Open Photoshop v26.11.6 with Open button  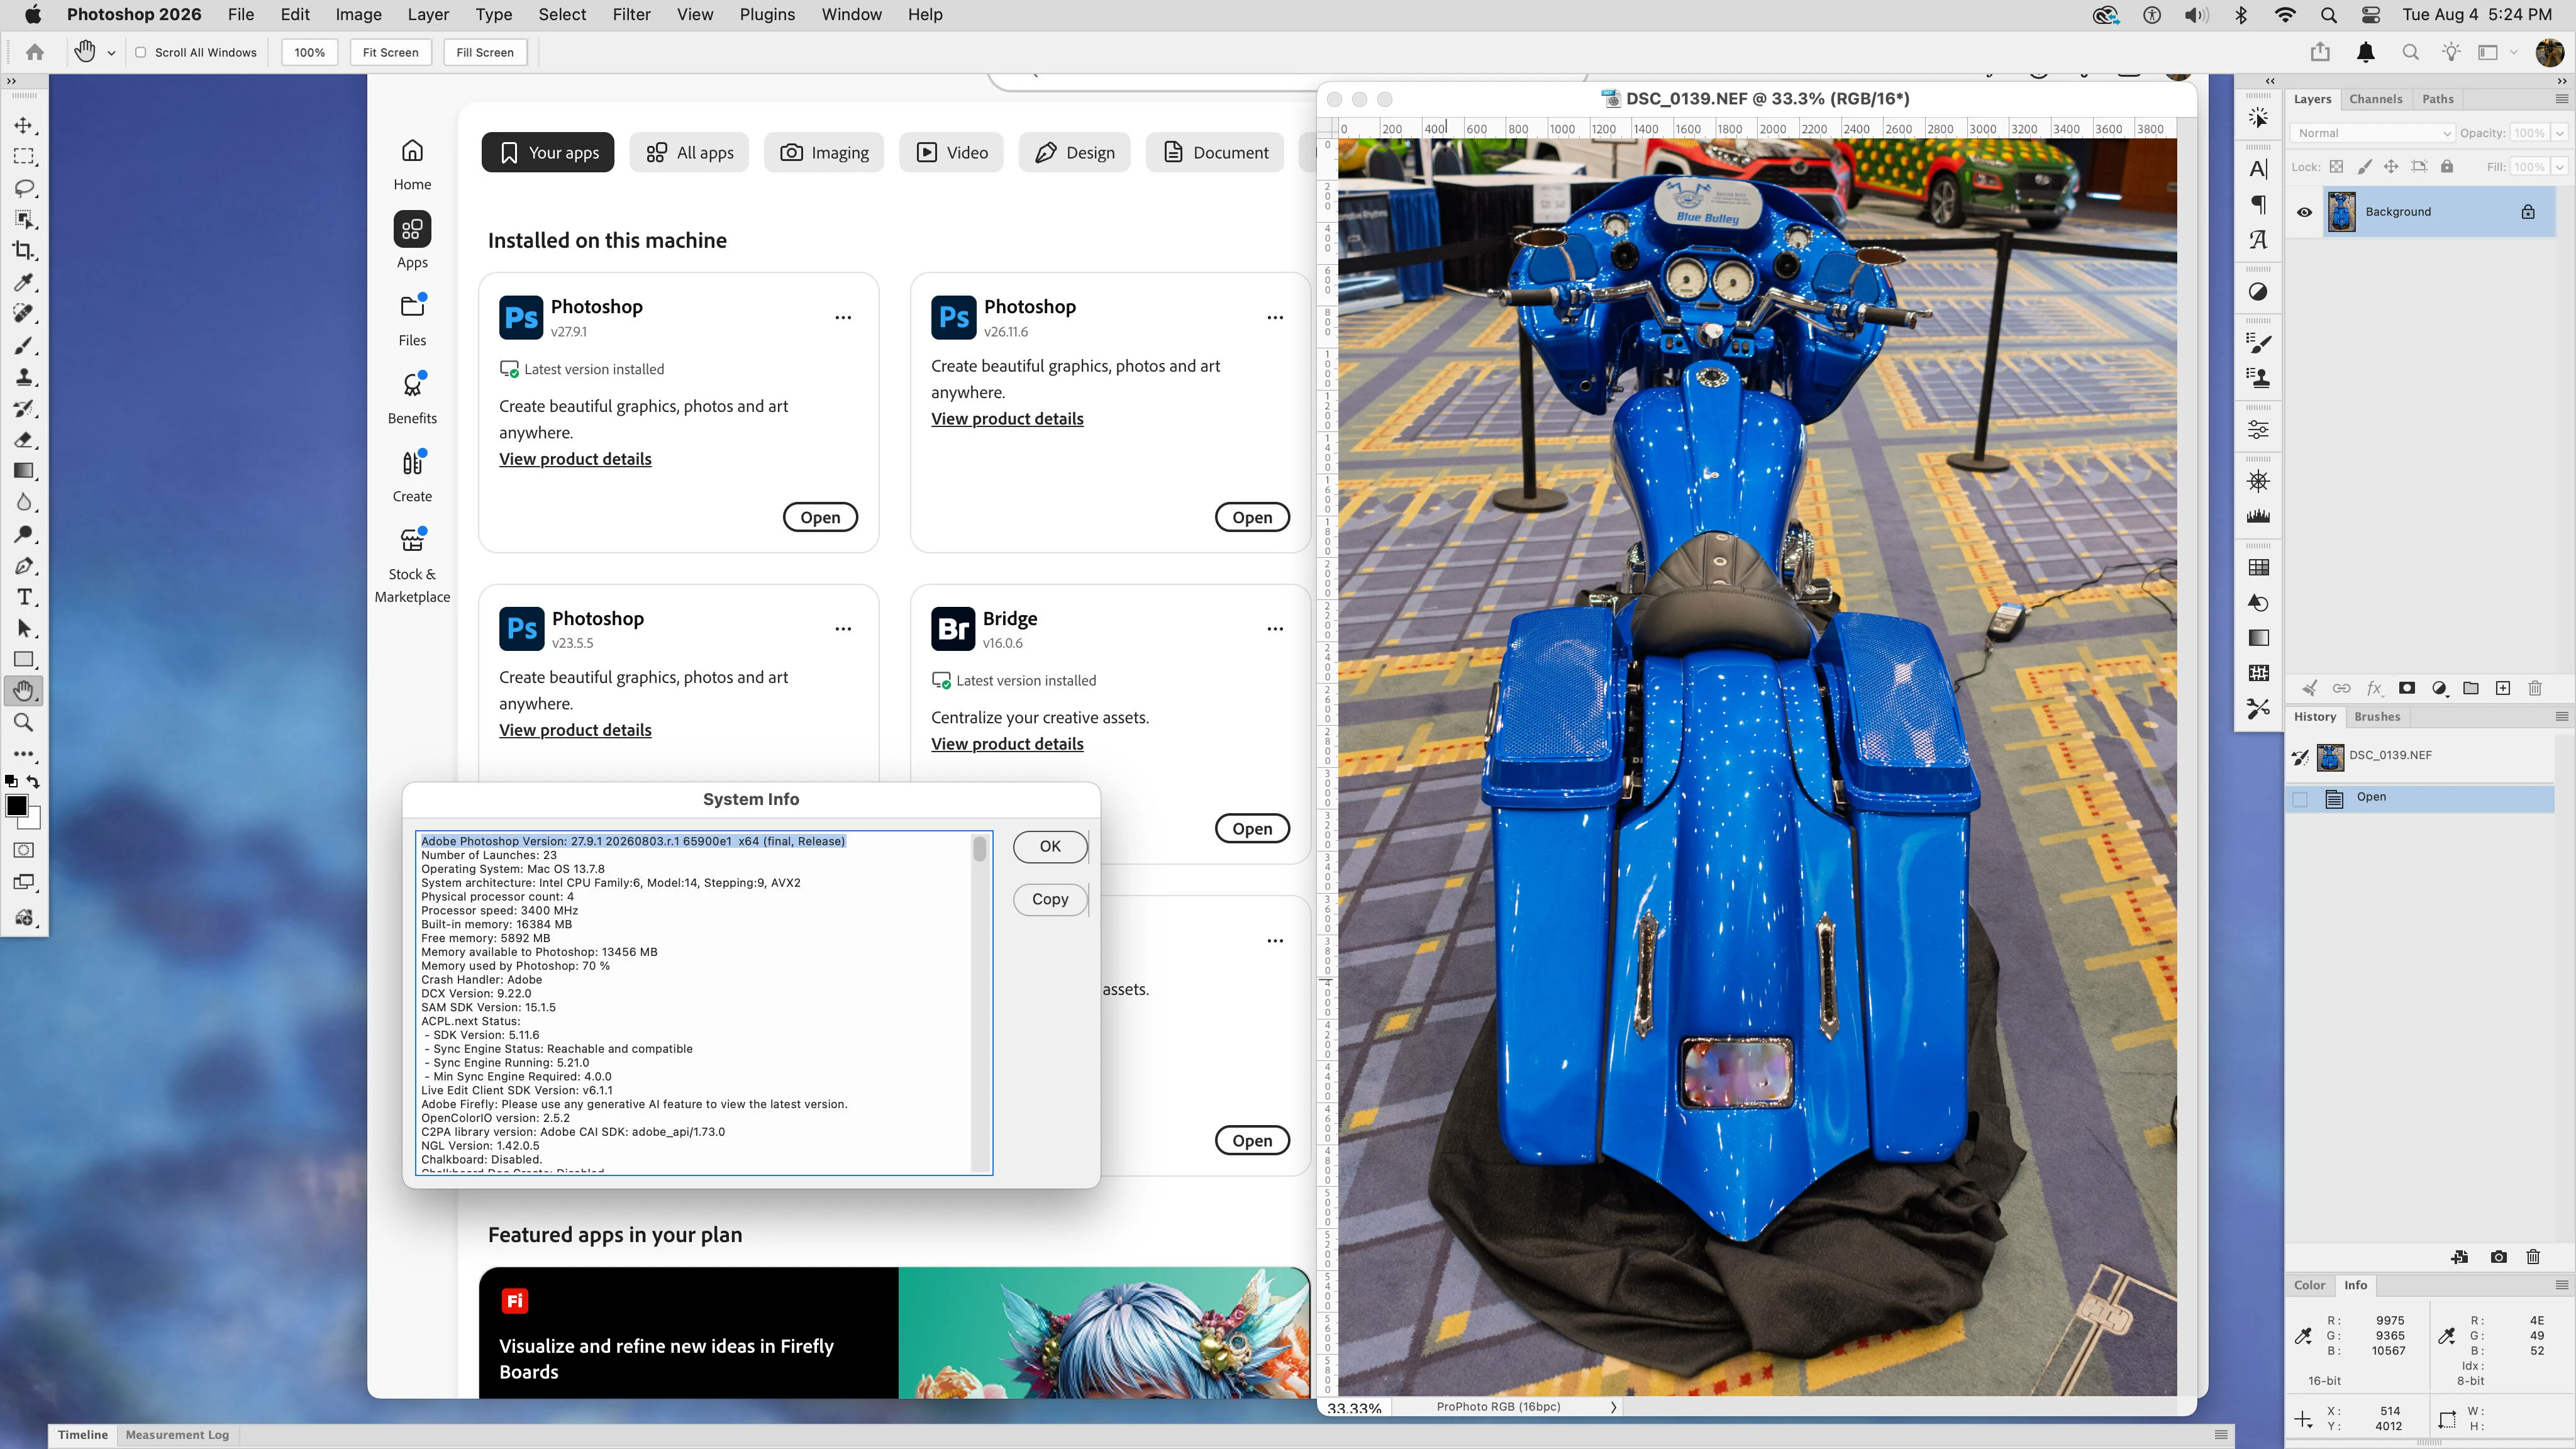click(1252, 517)
